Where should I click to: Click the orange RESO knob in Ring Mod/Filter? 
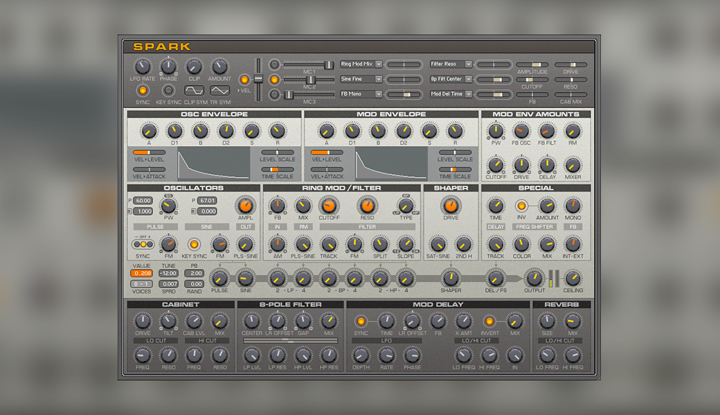367,206
